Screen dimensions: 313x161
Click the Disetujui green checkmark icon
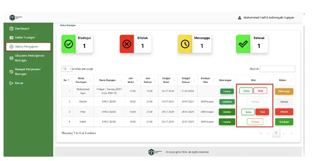tap(69, 44)
